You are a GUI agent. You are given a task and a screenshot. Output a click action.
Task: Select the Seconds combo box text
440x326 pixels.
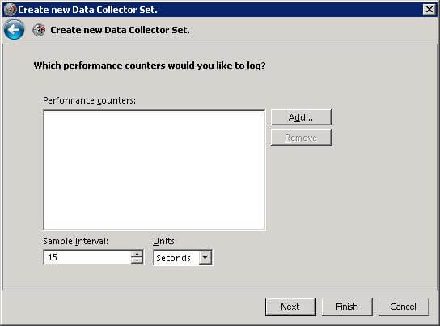(x=173, y=258)
